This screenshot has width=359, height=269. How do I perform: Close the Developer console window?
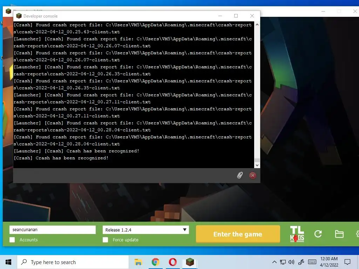pyautogui.click(x=252, y=16)
